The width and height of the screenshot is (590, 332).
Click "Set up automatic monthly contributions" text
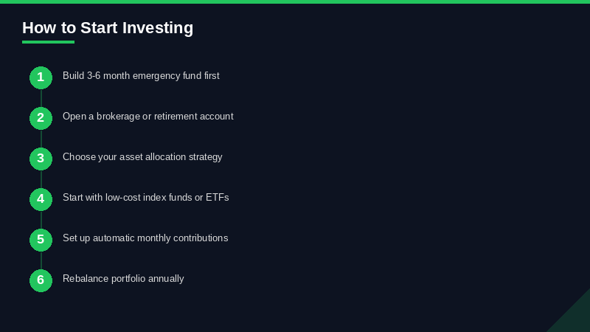pyautogui.click(x=145, y=238)
